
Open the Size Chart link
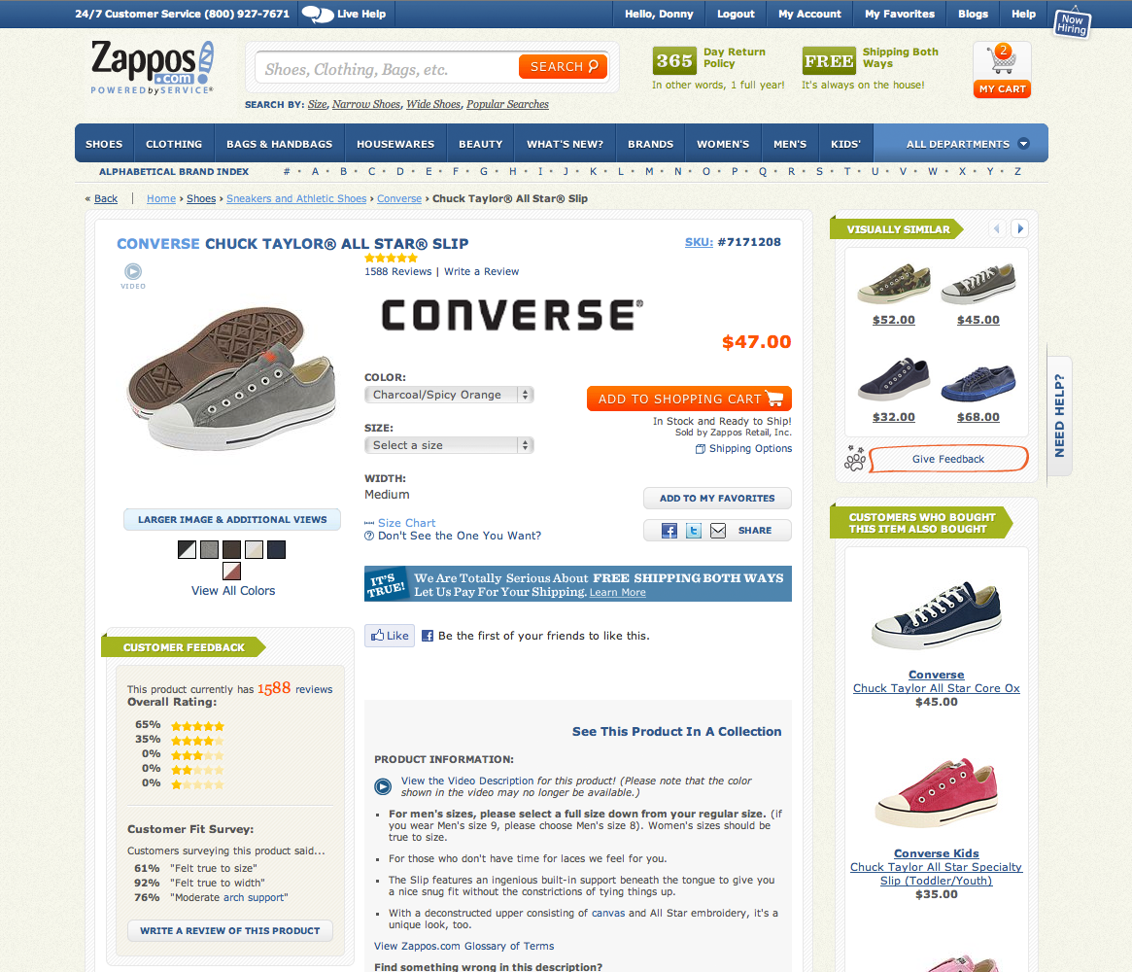(x=406, y=523)
